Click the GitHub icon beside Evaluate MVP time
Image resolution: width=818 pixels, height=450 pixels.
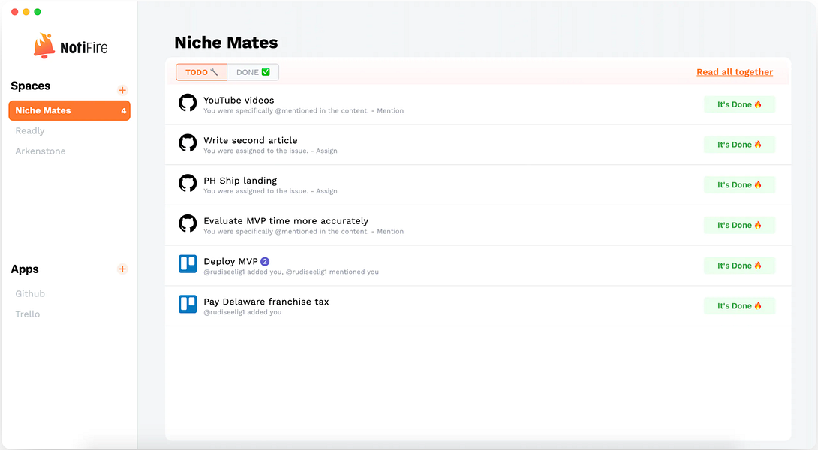(187, 223)
